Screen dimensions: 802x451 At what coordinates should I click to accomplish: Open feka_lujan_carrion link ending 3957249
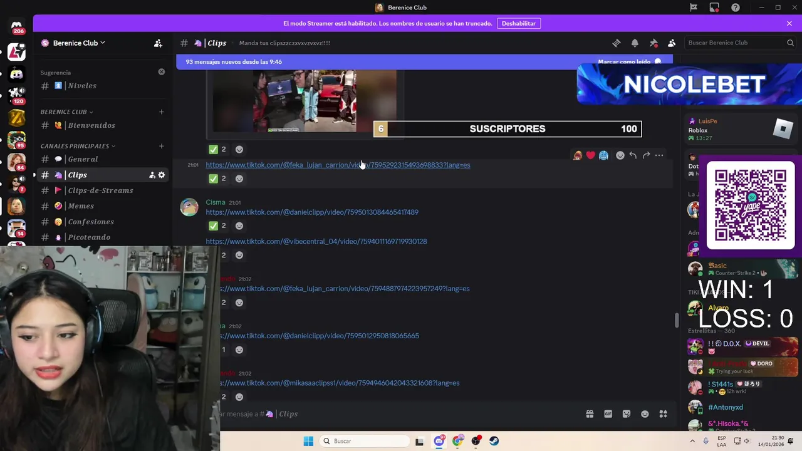click(345, 289)
